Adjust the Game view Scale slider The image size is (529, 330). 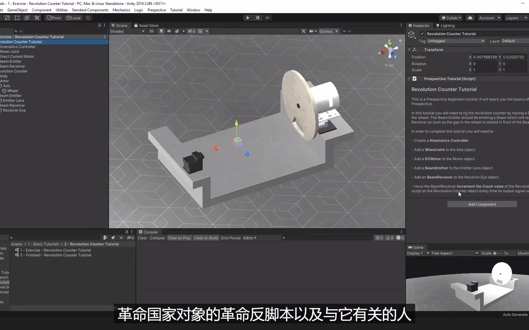496,253
